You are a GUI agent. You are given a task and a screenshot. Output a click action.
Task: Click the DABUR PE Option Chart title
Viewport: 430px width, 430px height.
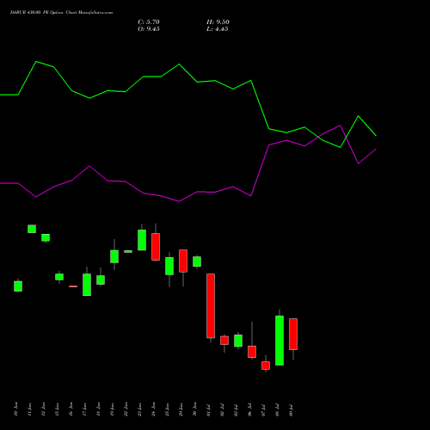coord(61,13)
